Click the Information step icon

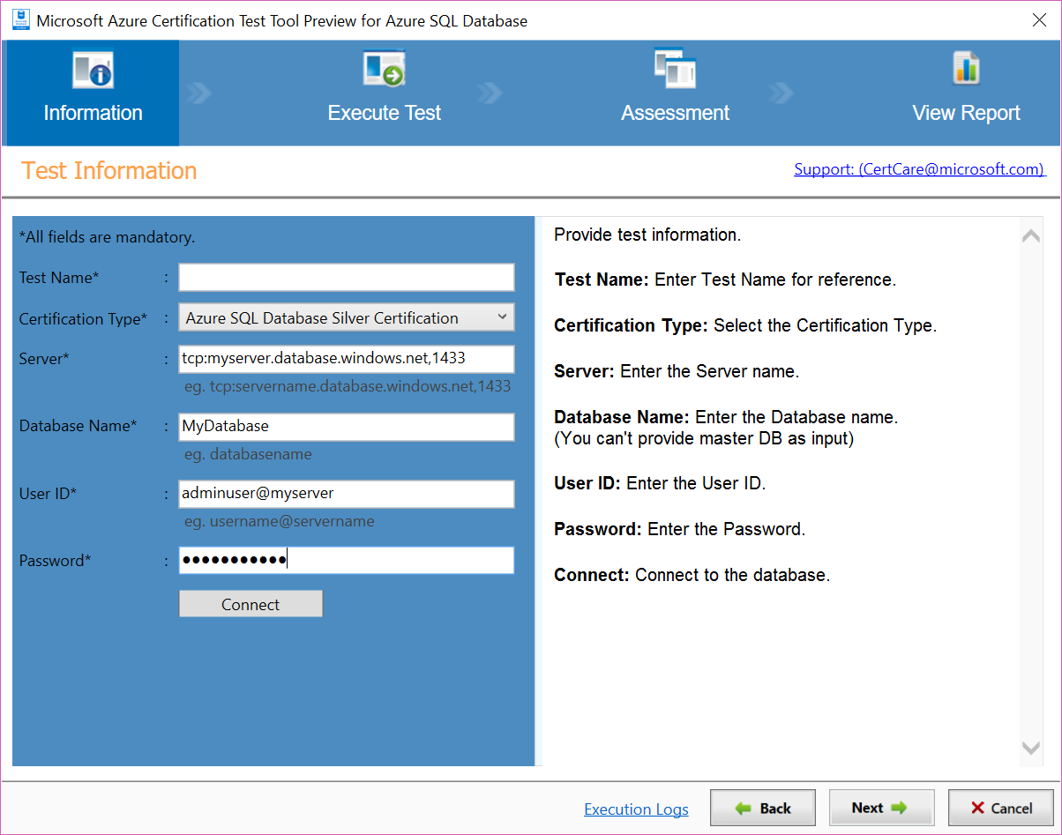tap(93, 70)
